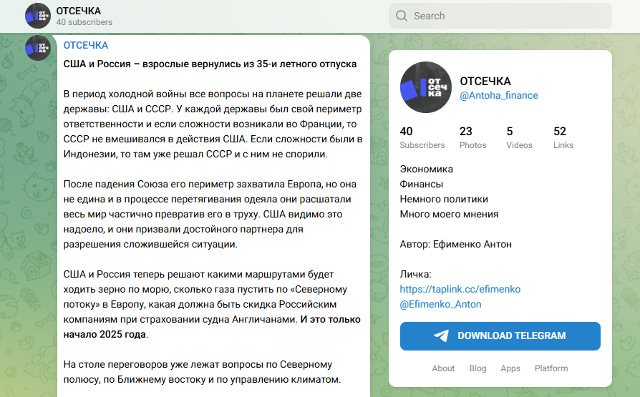Click the 40 Subscribers counter in the card
640x397 pixels.
click(x=422, y=137)
